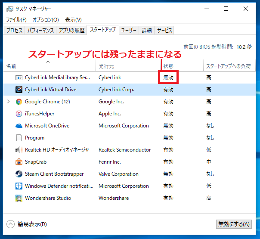
Task: Open the 表示(V) menu
Action: click(73, 20)
